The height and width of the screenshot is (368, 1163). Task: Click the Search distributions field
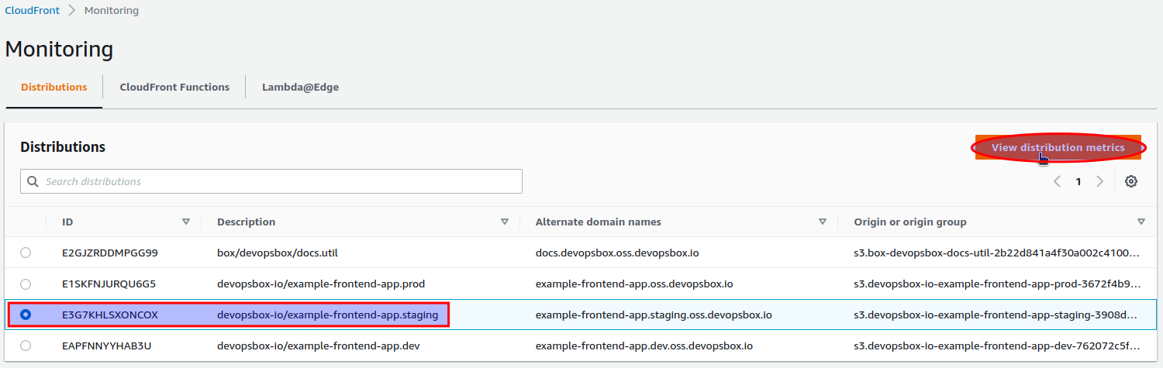click(271, 181)
